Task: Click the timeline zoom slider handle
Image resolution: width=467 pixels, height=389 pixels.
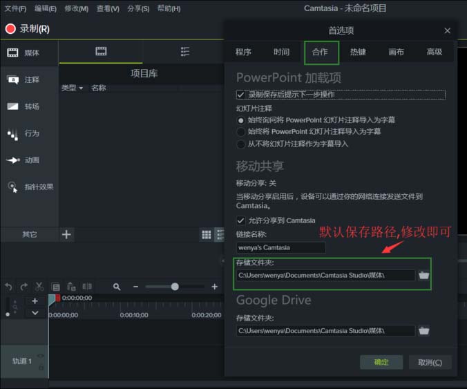Action: click(x=175, y=287)
